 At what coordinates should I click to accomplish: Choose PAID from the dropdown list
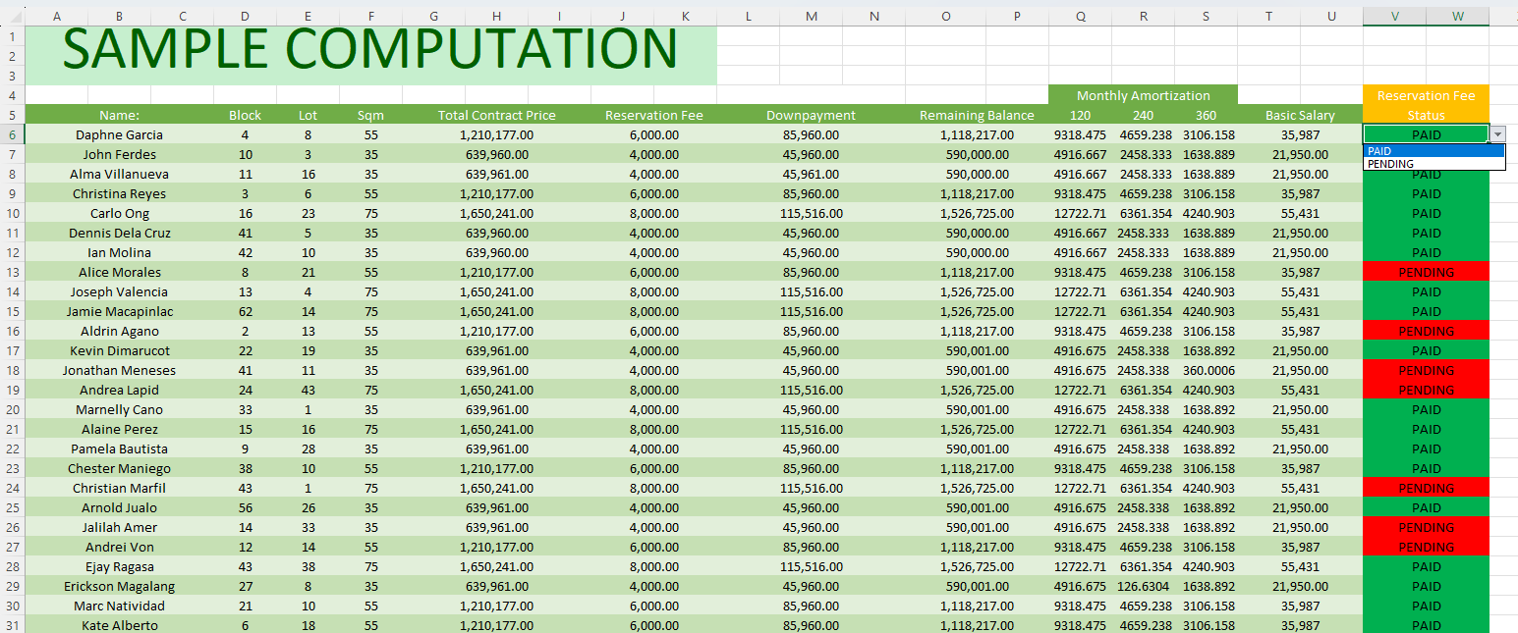(1434, 151)
